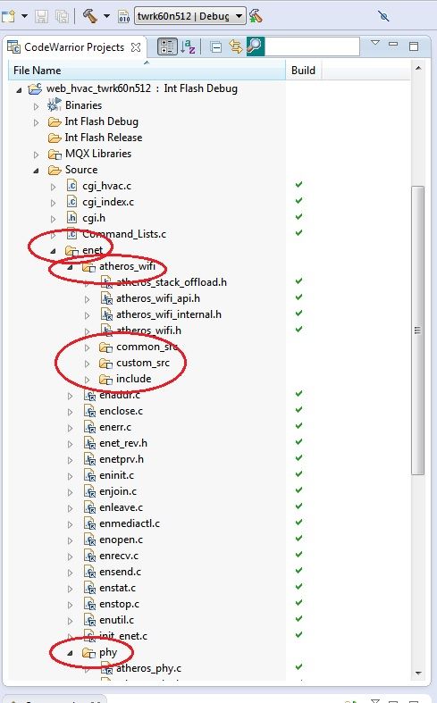Select Command_Lists.c file
This screenshot has height=703, width=437.
[x=124, y=234]
